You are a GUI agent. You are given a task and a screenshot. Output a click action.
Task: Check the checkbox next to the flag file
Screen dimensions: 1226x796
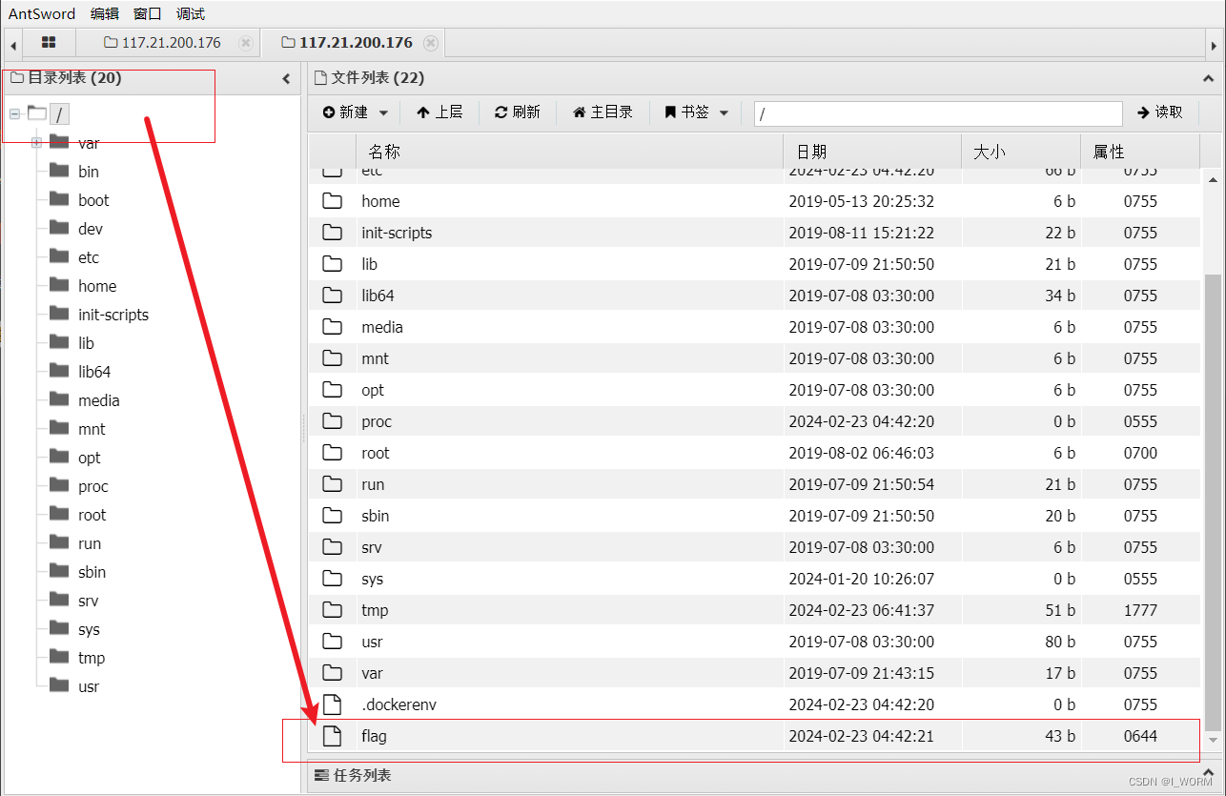tap(316, 735)
